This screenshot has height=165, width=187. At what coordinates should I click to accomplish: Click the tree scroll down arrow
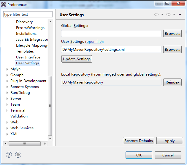[x=50, y=138]
